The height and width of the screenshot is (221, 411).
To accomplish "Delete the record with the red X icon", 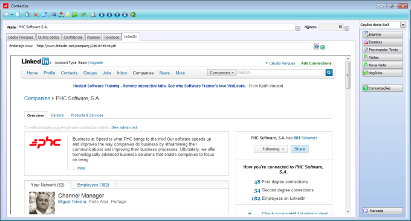I will 36,15.
